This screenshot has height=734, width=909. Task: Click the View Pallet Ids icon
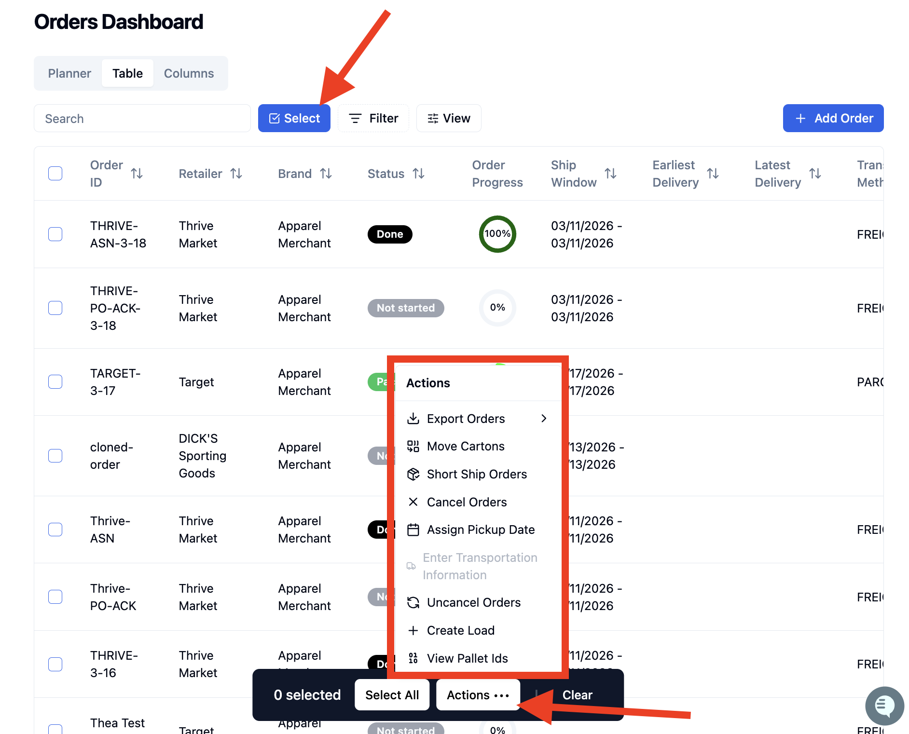click(x=413, y=658)
